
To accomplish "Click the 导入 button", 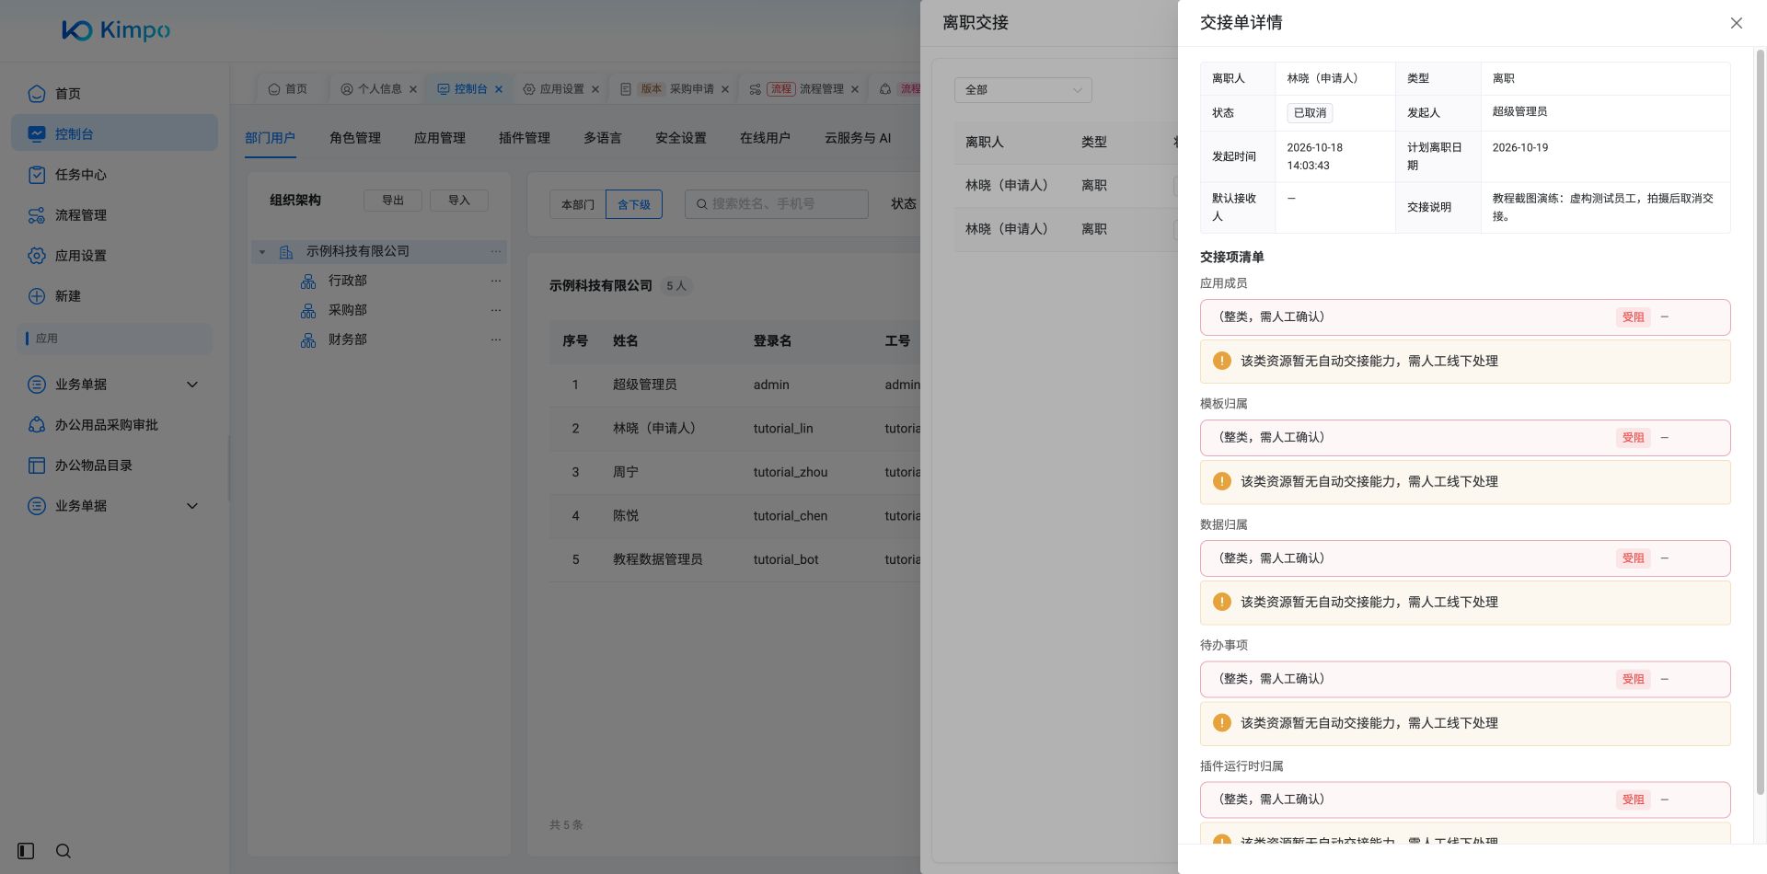I will click(x=458, y=201).
